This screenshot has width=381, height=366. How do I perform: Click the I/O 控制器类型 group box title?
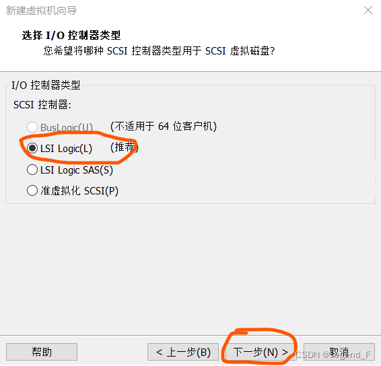pos(46,85)
